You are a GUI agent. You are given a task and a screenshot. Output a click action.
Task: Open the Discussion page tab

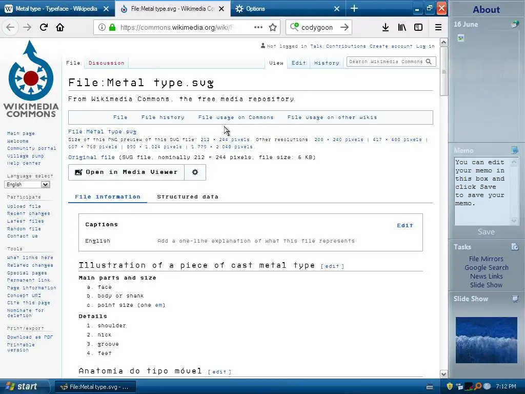point(107,63)
